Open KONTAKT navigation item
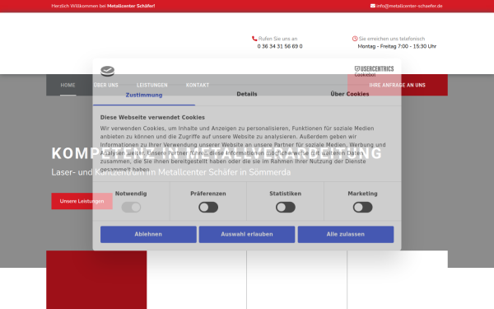This screenshot has height=309, width=494. (x=198, y=85)
